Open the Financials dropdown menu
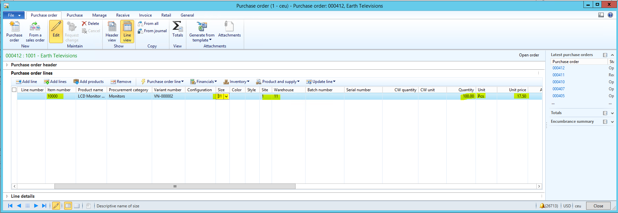This screenshot has height=213, width=618. [203, 82]
